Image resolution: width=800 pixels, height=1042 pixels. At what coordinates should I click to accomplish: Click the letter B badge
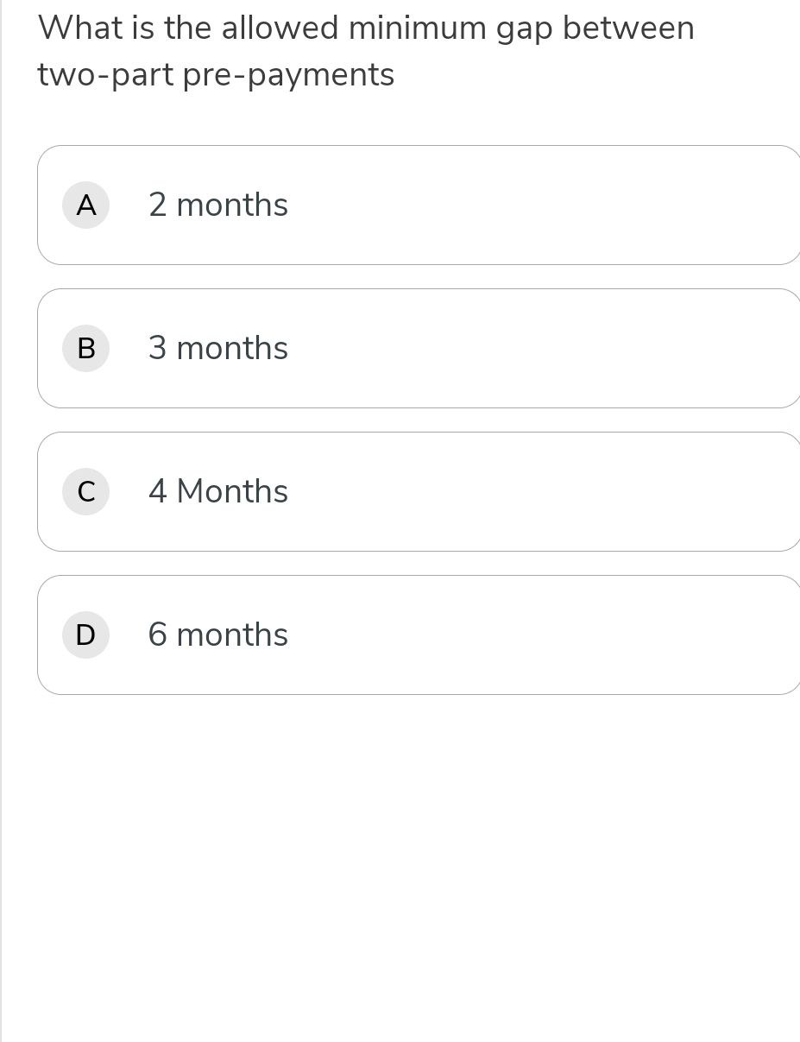pos(85,349)
